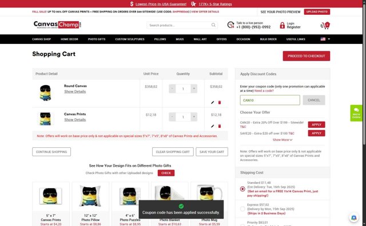The image size is (366, 226).
Task: Click the search magnifier icon
Action: [213, 25]
